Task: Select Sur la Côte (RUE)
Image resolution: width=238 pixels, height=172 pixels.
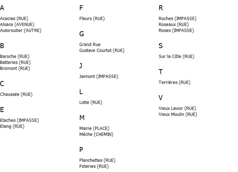Action: coord(176,57)
